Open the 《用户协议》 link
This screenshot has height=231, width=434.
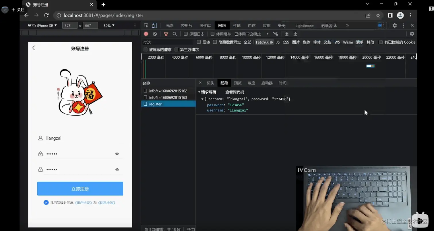pos(84,202)
